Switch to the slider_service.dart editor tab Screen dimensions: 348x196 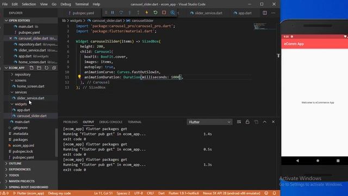pyautogui.click(x=206, y=13)
